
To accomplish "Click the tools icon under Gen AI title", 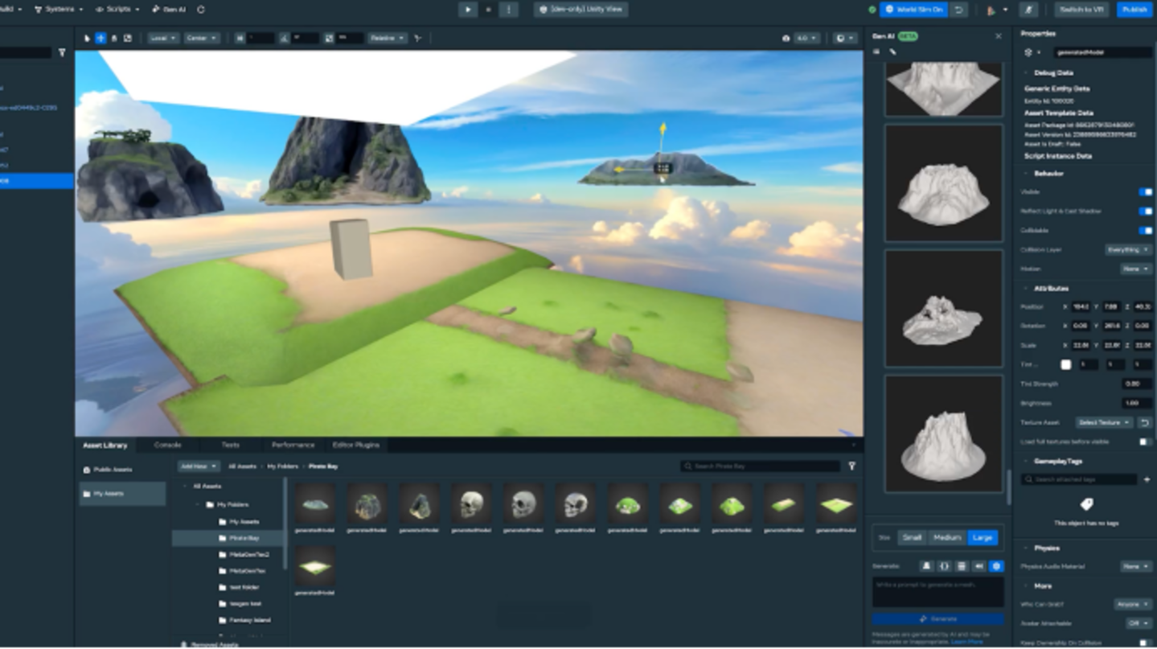I will (892, 52).
